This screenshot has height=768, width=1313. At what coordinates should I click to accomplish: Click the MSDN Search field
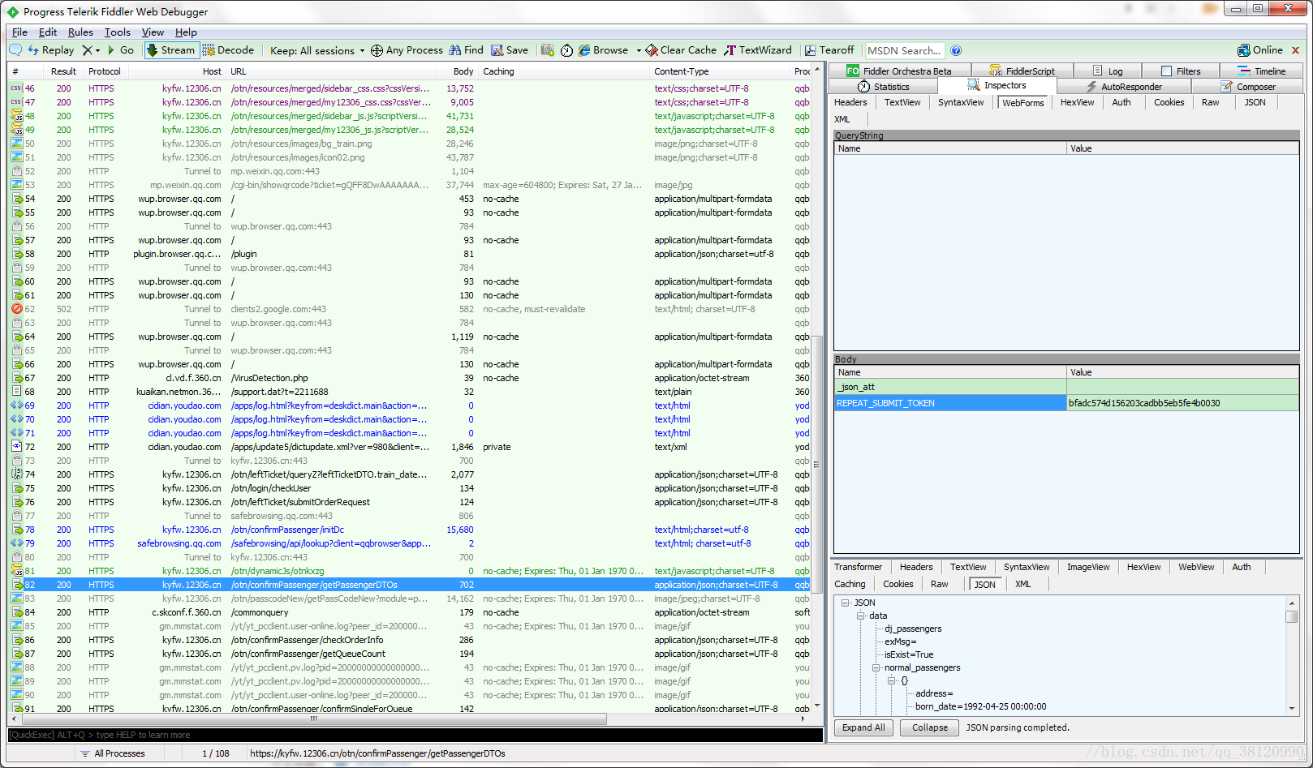904,50
